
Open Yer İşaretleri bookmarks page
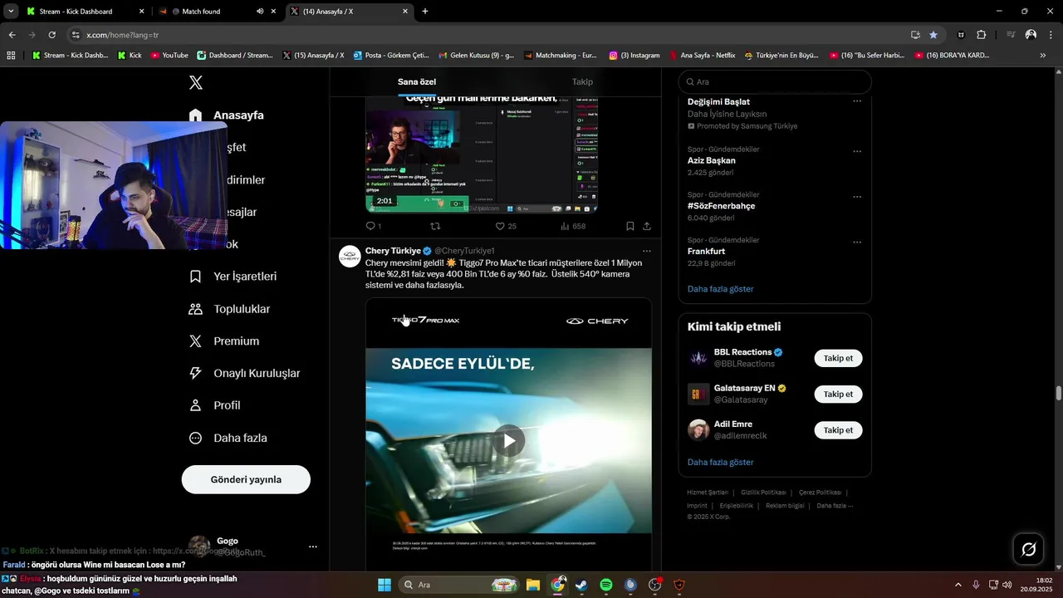click(x=233, y=277)
